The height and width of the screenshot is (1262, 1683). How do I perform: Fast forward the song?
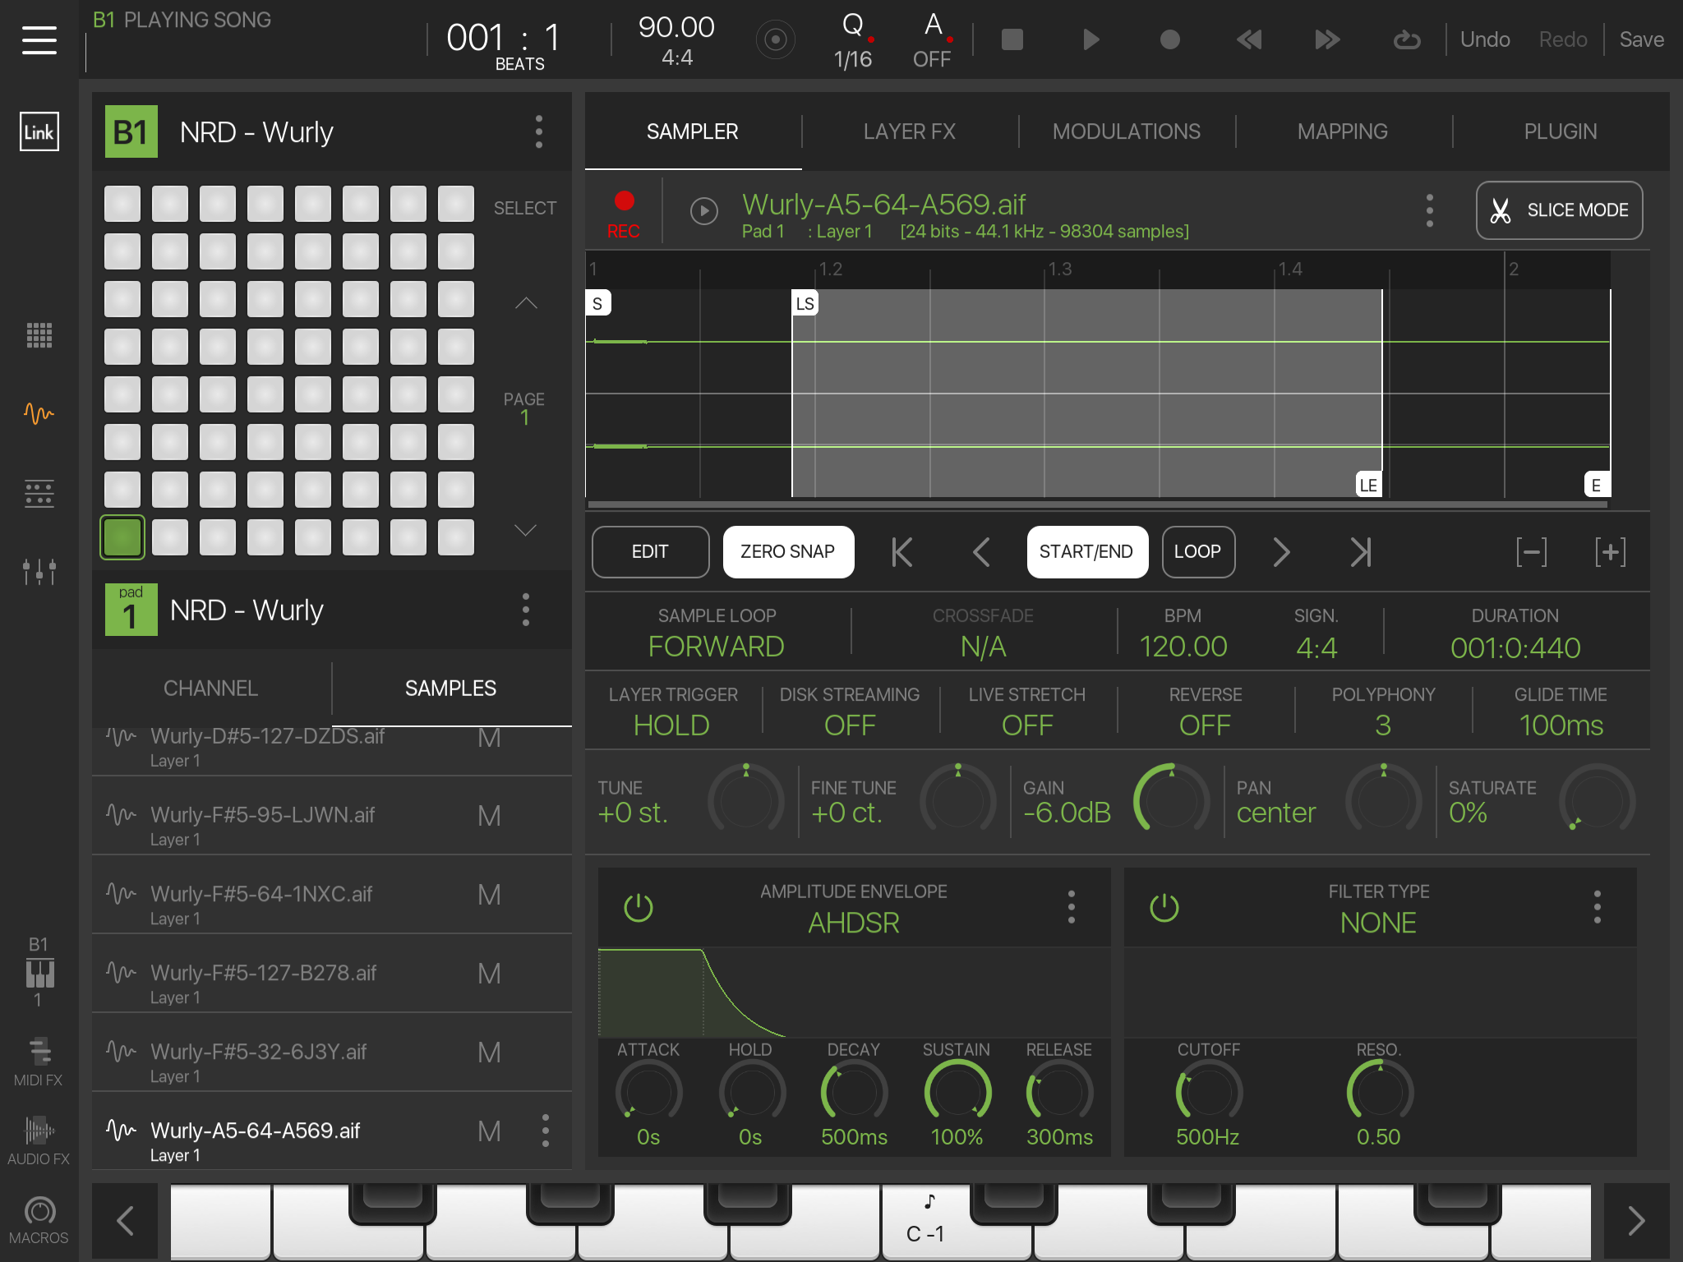tap(1327, 39)
